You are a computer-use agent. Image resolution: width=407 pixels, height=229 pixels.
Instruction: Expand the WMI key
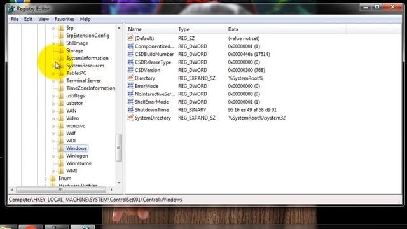click(x=53, y=171)
